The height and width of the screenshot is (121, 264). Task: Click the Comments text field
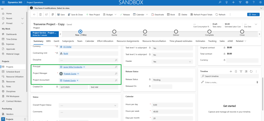pyautogui.click(x=88, y=114)
